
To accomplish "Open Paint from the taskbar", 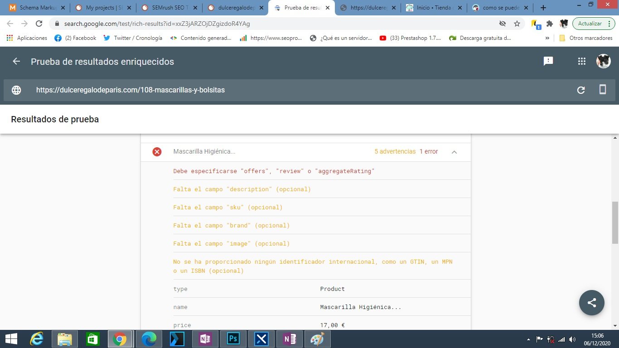I will coord(318,339).
